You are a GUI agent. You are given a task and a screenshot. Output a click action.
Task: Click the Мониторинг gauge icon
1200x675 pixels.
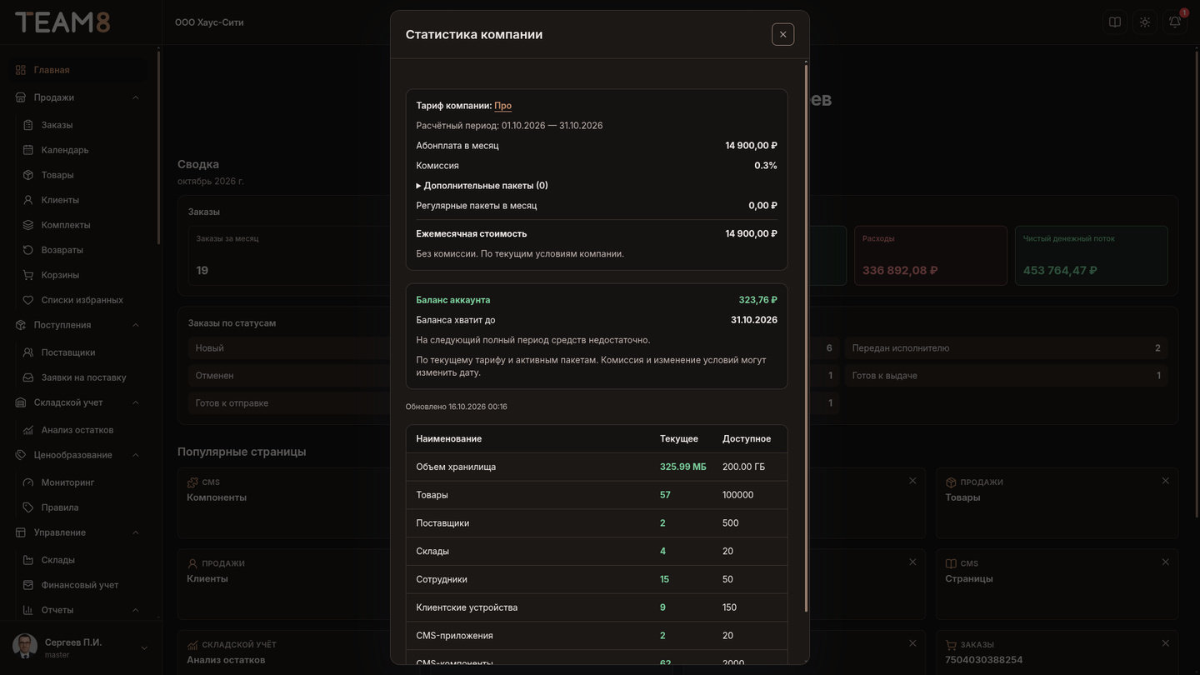pos(28,482)
